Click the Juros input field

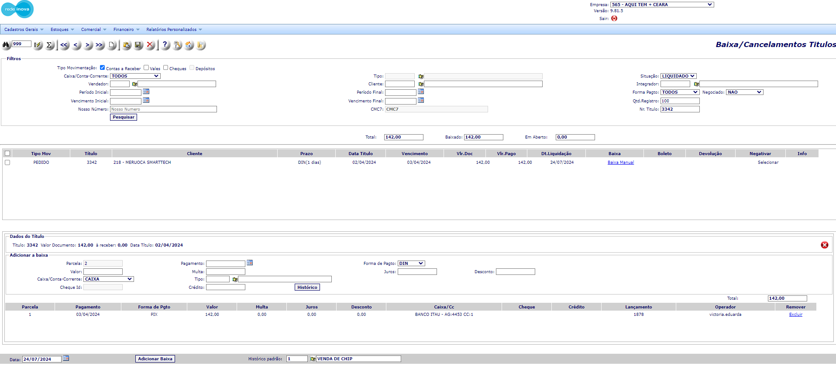pos(417,272)
